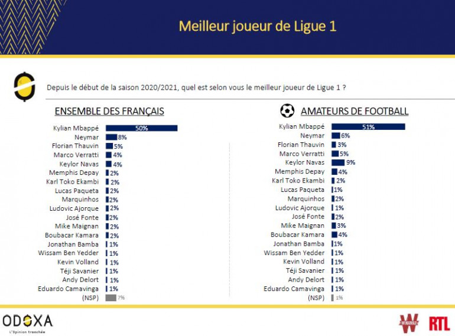This screenshot has height=336, width=455.
Task: Select the "ENSEMBLE DES FRANÇAIS" heading
Action: [109, 111]
